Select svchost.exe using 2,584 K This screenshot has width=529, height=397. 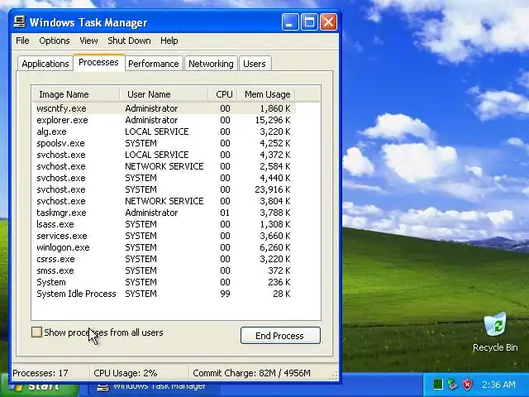click(x=164, y=166)
